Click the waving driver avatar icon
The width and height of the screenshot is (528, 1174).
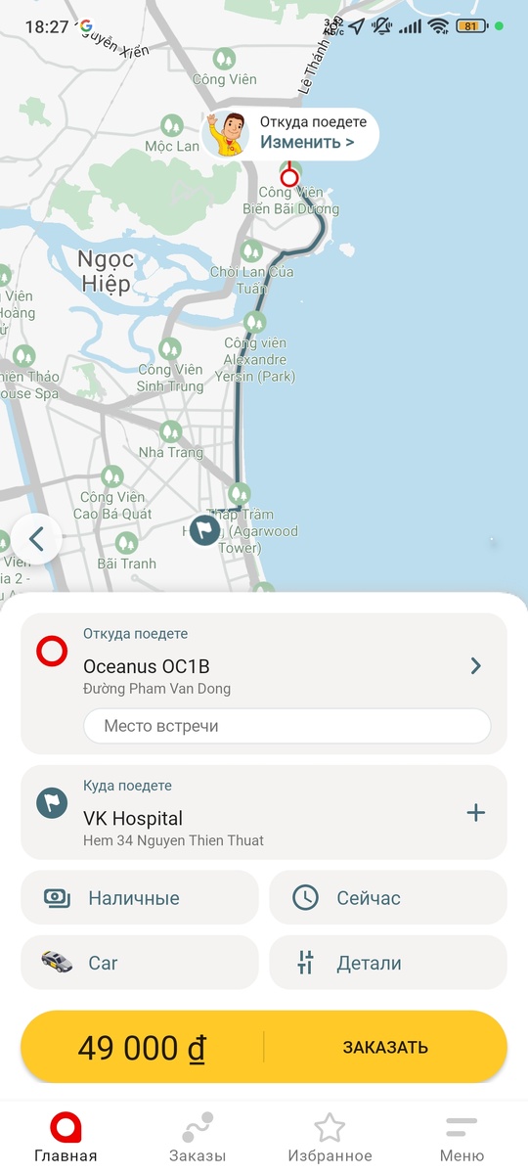(228, 133)
